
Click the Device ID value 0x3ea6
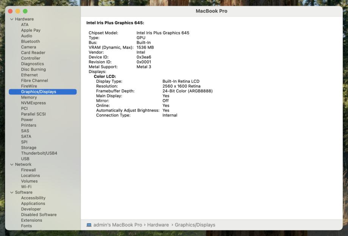point(144,57)
